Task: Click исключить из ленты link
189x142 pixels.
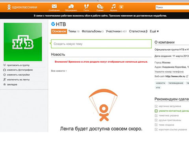Action: tap(18, 80)
